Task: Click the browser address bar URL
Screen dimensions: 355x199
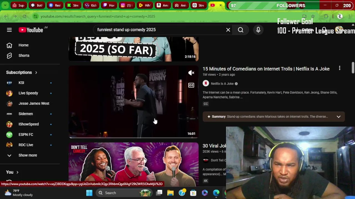Action: click(98, 16)
